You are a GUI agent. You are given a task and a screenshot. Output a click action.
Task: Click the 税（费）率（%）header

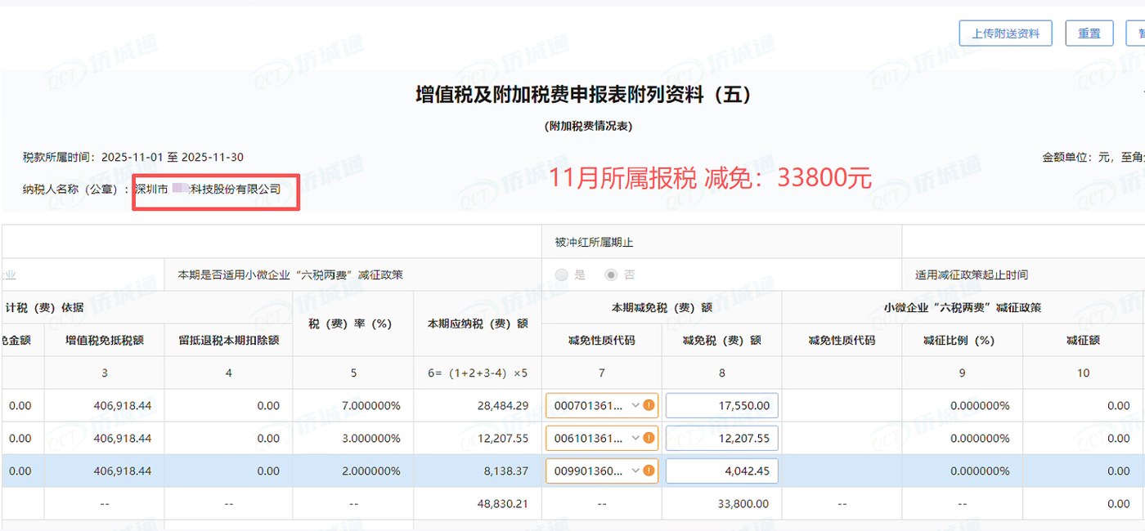(x=353, y=324)
